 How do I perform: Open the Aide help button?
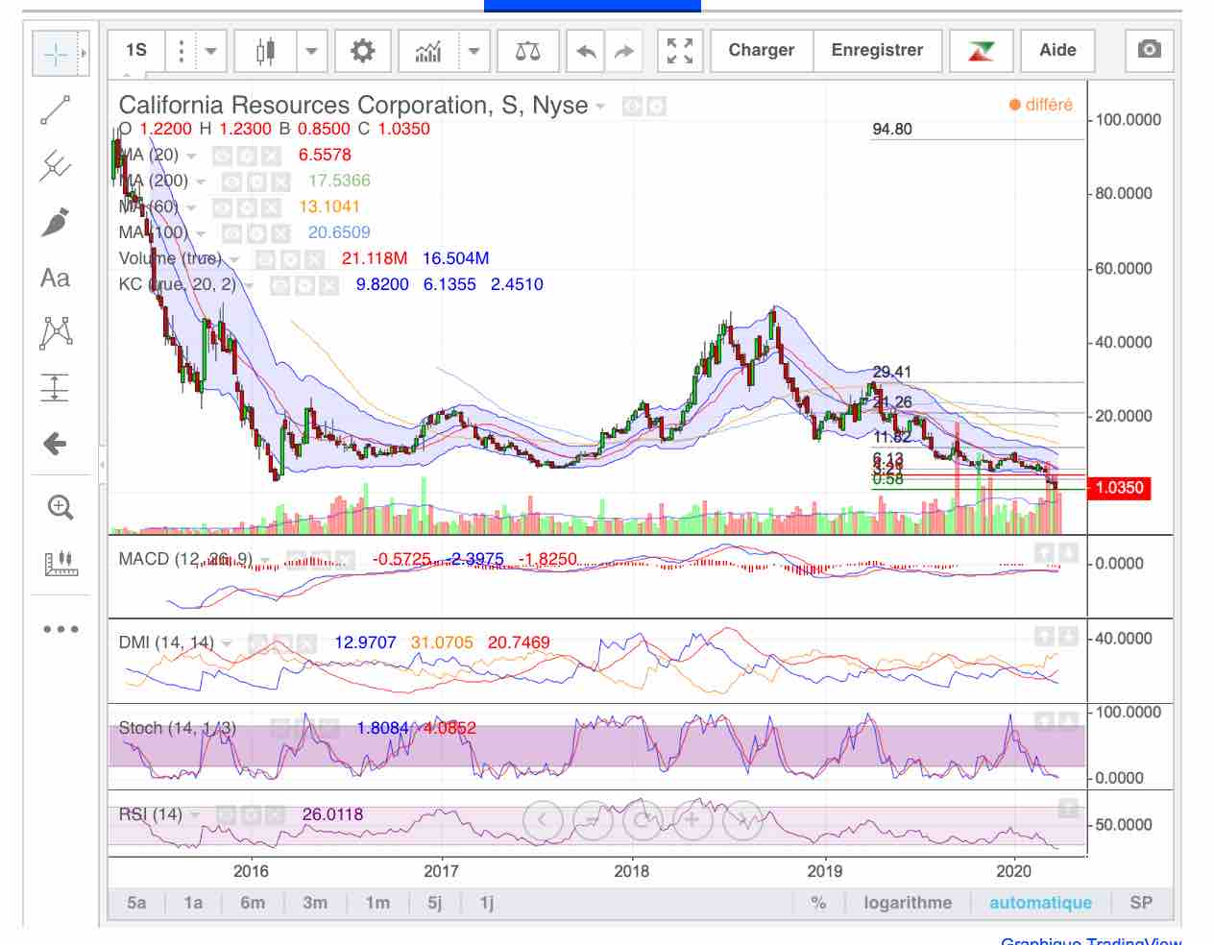[1057, 51]
